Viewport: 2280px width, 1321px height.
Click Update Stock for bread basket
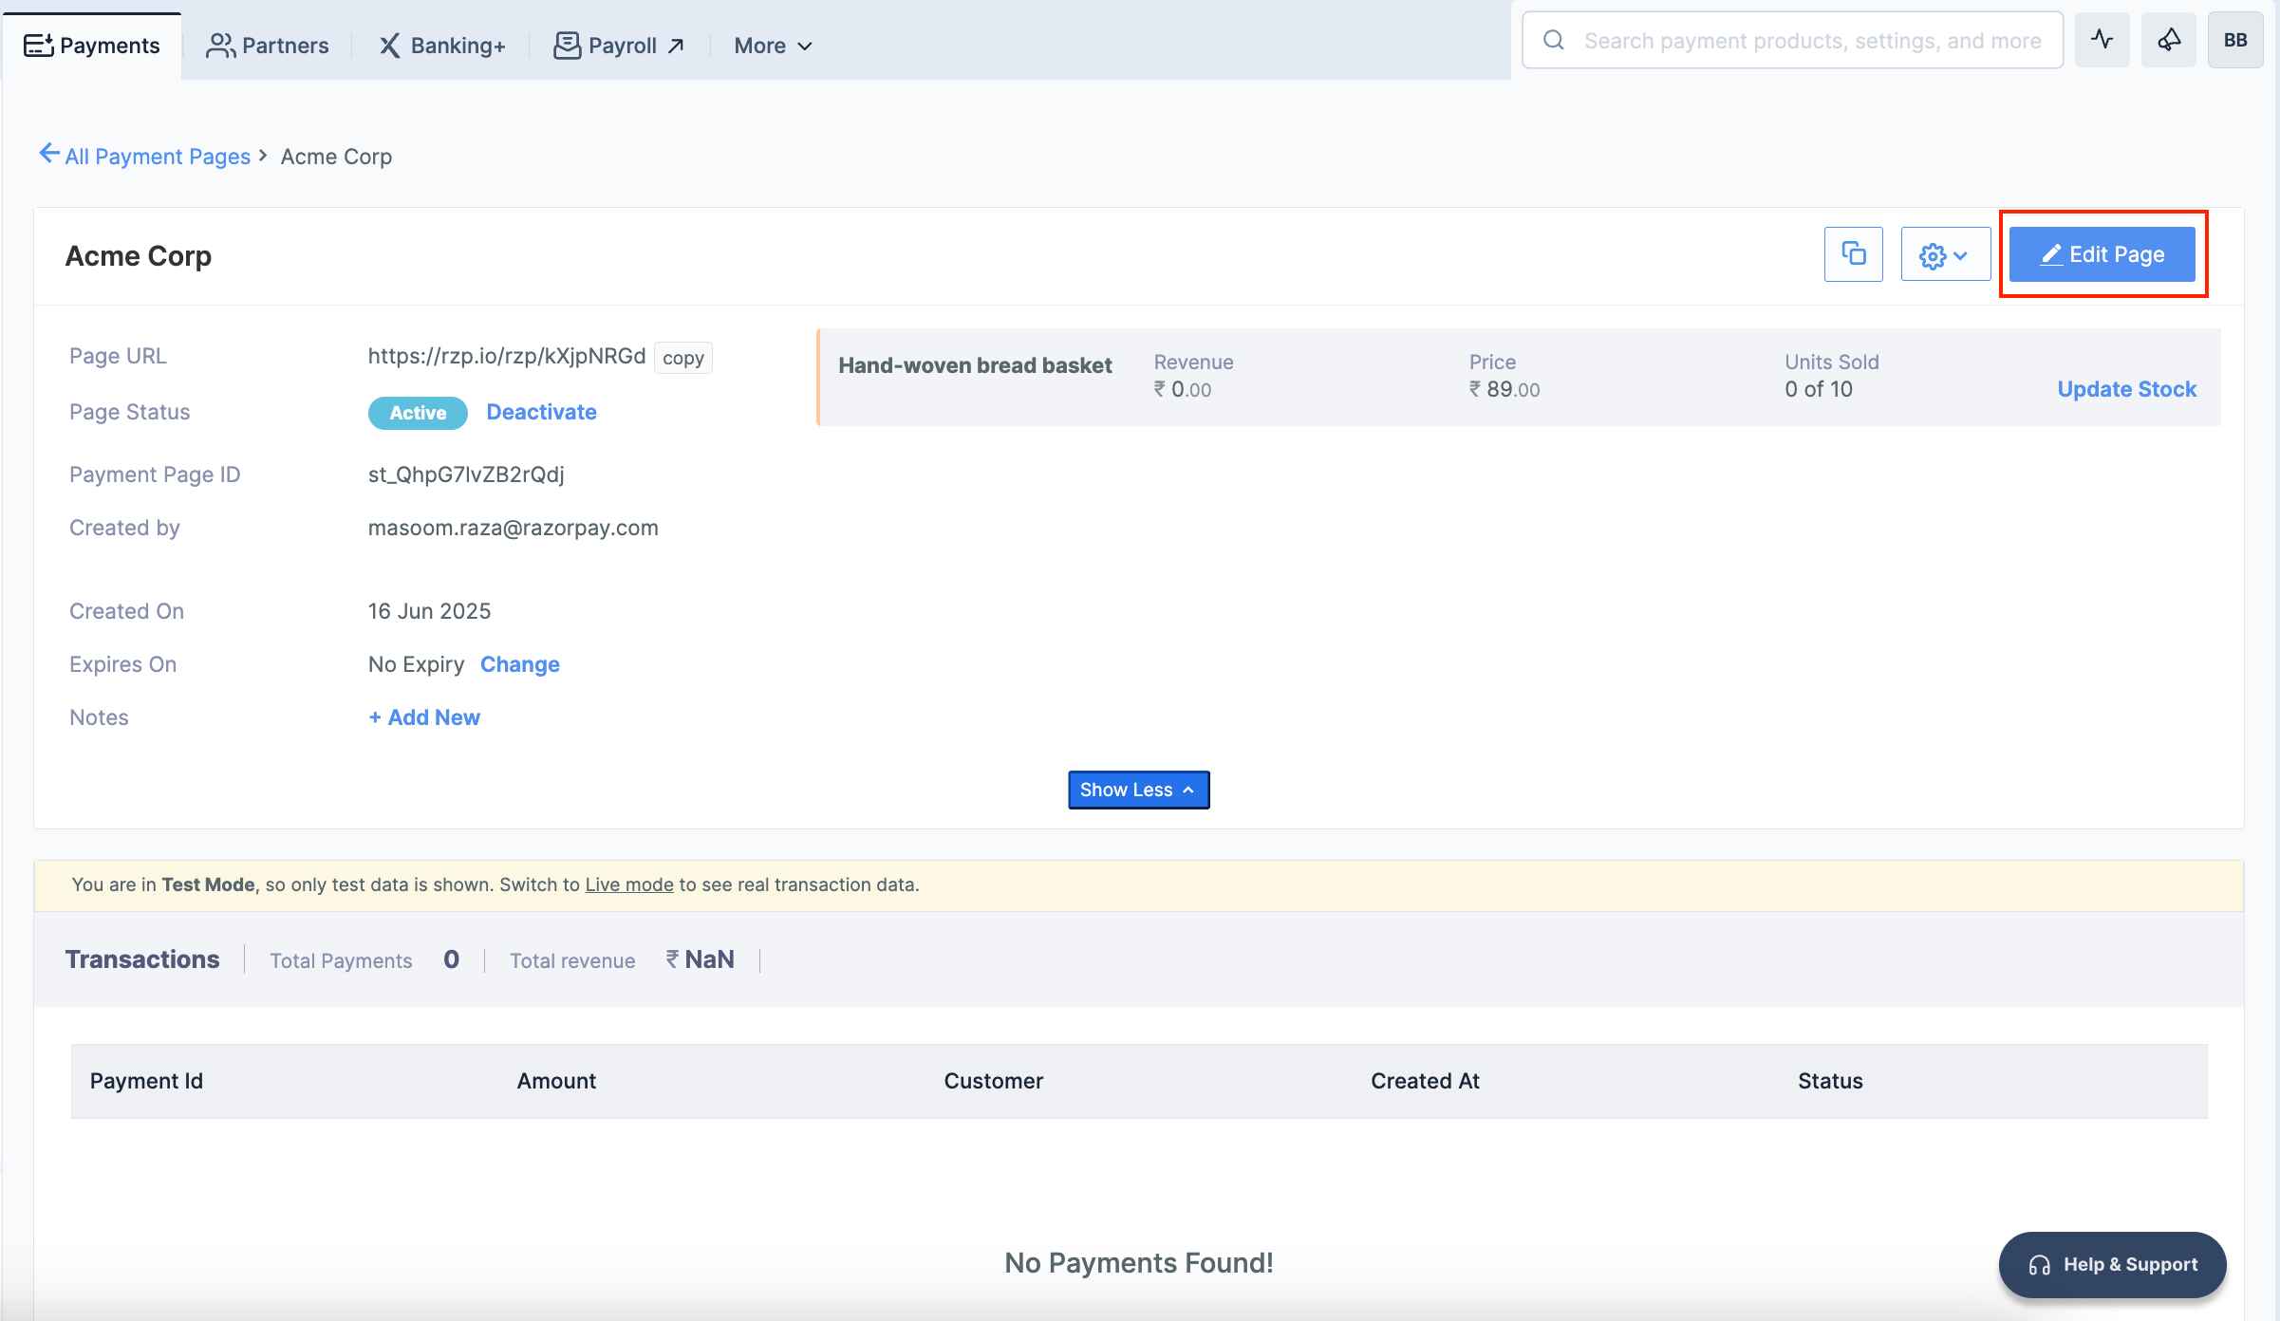(2126, 389)
